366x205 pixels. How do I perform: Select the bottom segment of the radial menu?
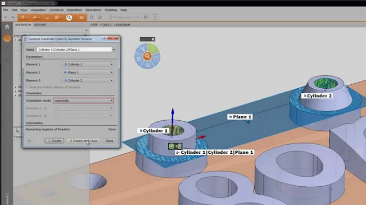pyautogui.click(x=147, y=65)
